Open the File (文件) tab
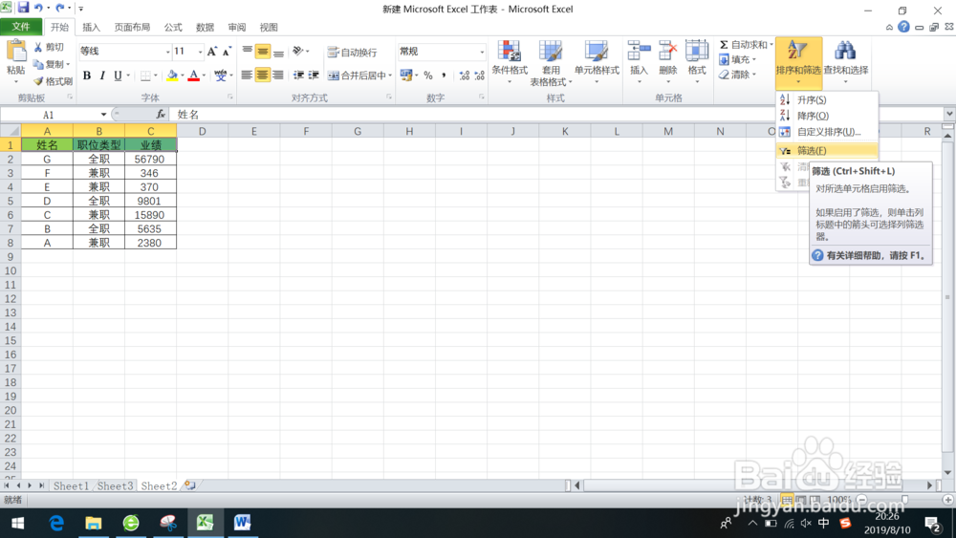 click(x=21, y=27)
